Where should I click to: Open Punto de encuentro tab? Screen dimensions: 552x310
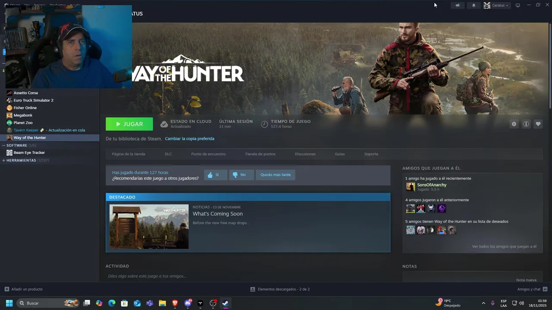[208, 154]
